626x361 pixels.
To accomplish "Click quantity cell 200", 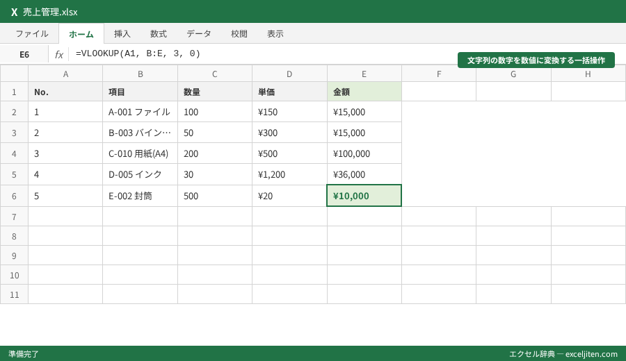I will point(215,153).
